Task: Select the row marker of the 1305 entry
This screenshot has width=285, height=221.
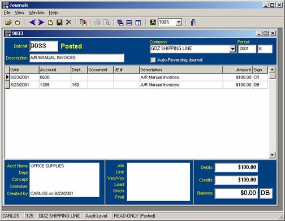Action: (7, 85)
